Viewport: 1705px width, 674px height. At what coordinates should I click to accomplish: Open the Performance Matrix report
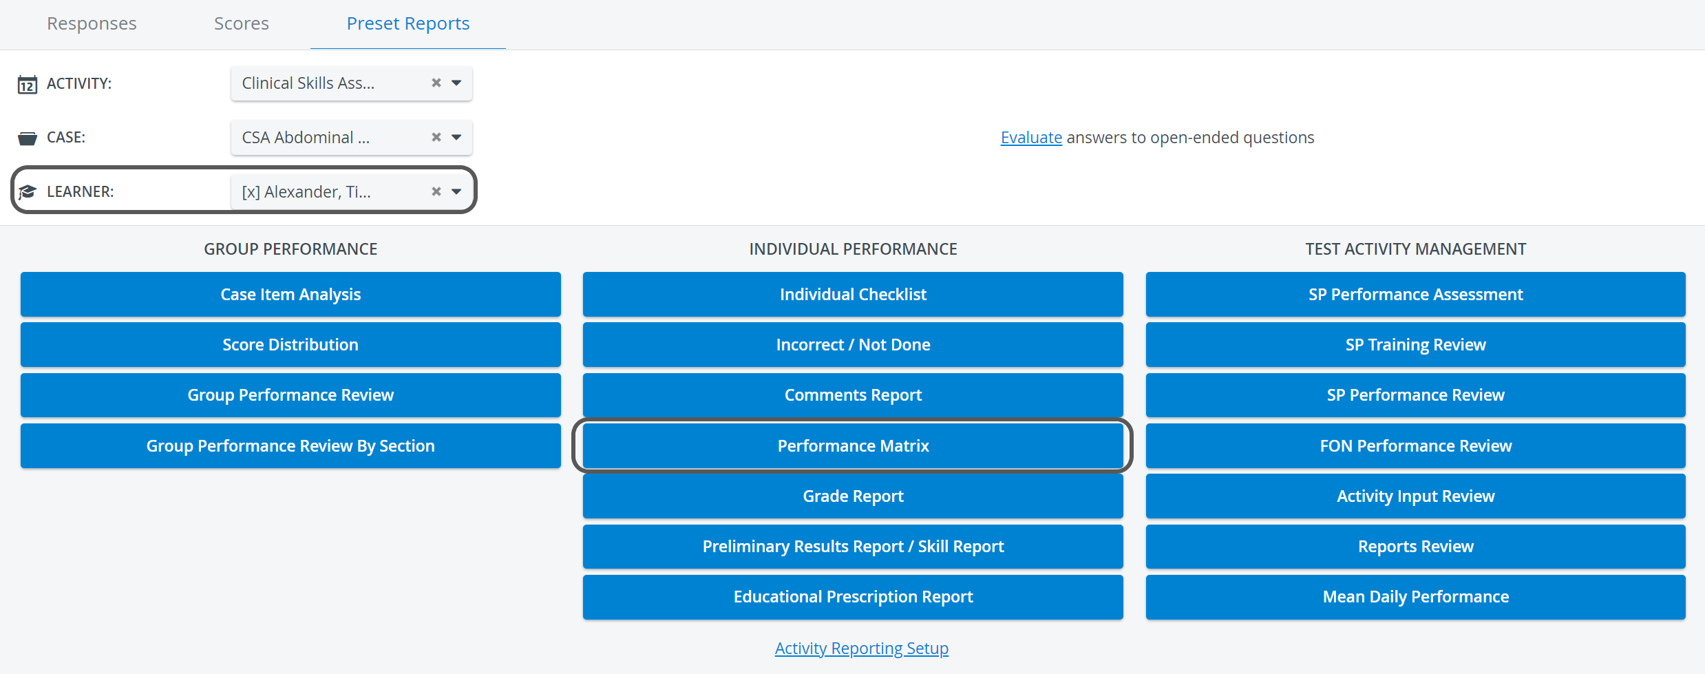(853, 446)
